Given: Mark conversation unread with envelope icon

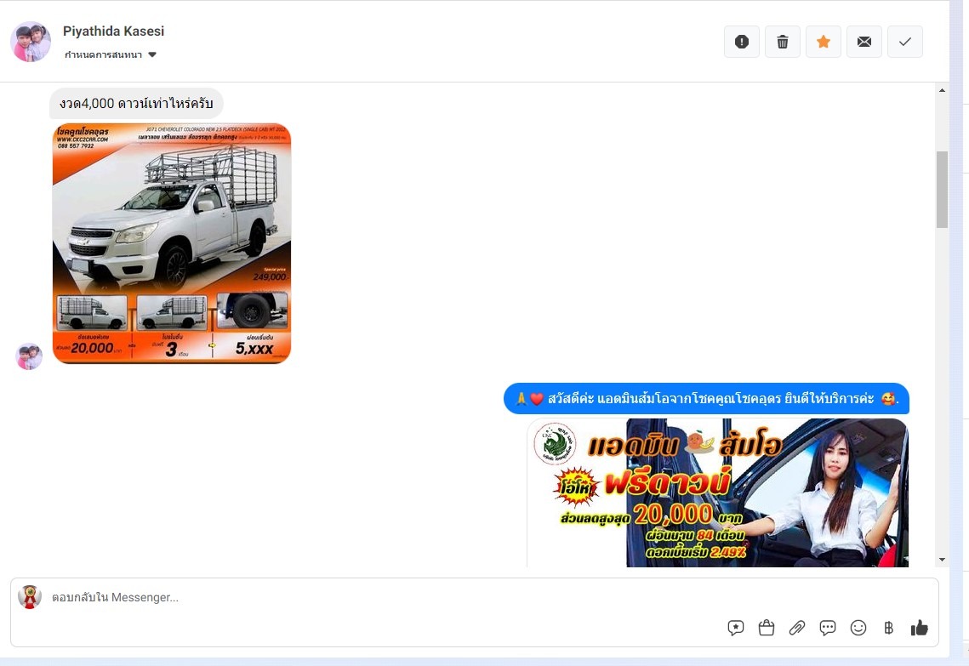Looking at the screenshot, I should point(864,42).
